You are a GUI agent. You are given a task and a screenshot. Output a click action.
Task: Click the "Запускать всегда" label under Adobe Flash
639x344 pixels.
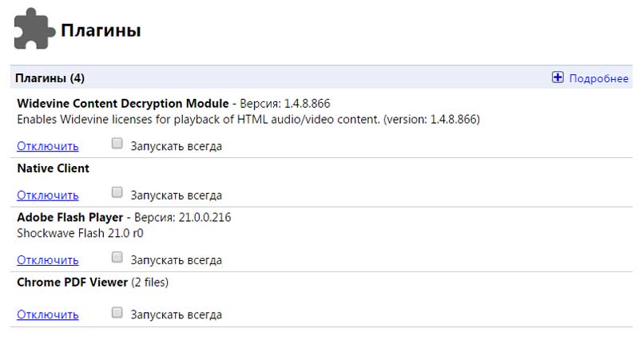(x=176, y=260)
